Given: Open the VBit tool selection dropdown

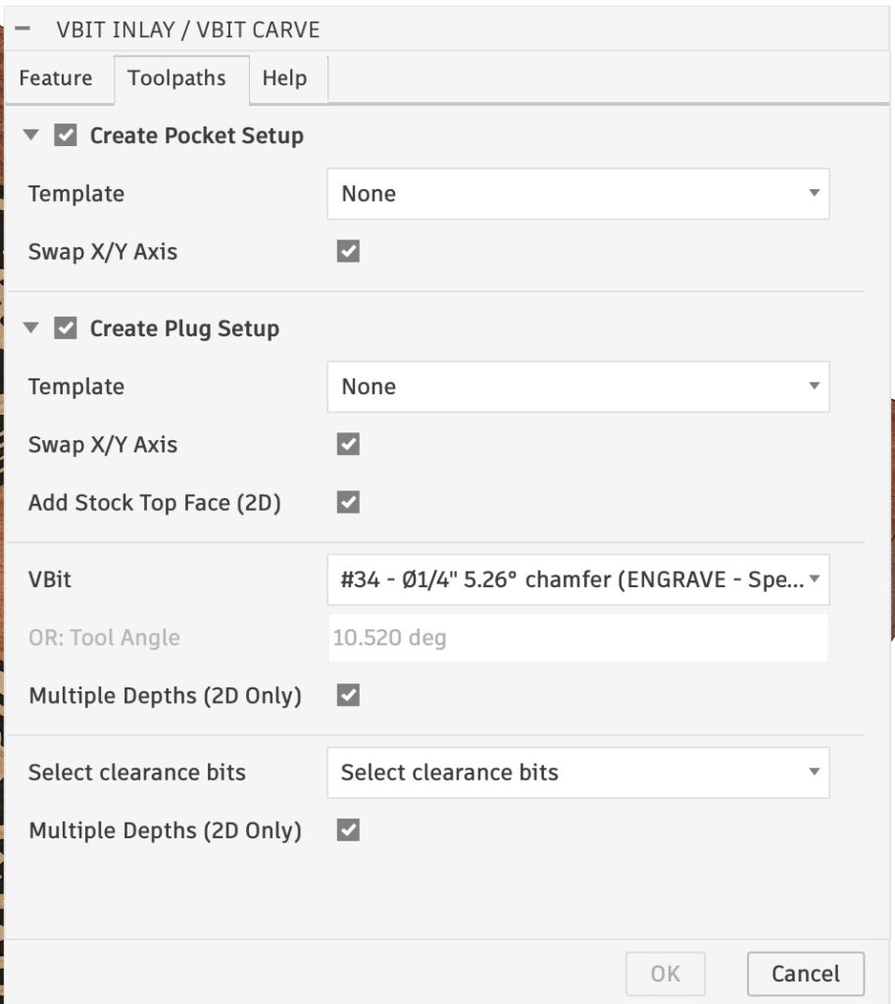Looking at the screenshot, I should 578,579.
